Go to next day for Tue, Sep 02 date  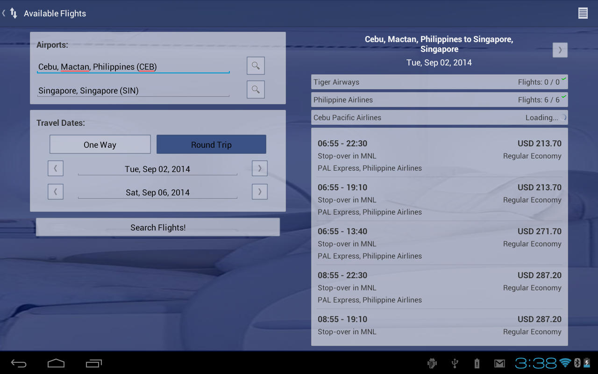(260, 168)
